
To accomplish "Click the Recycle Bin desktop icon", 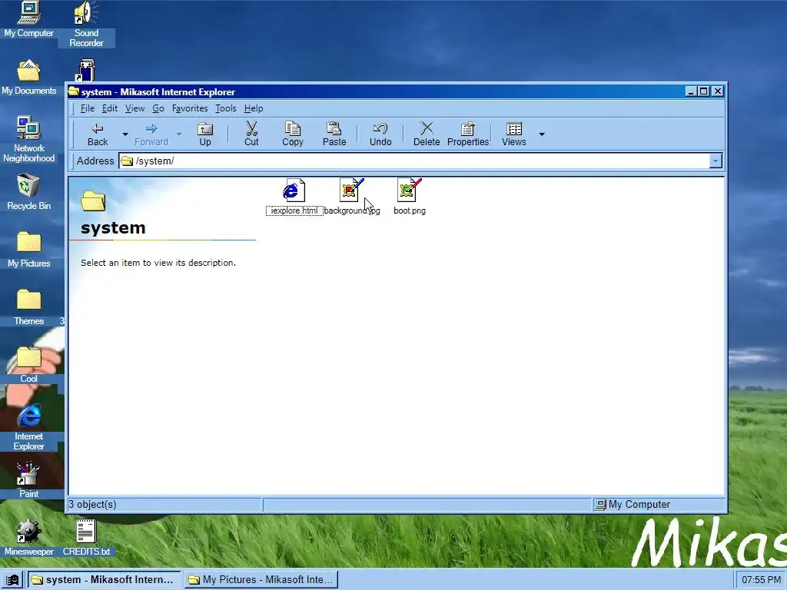I will pos(28,192).
